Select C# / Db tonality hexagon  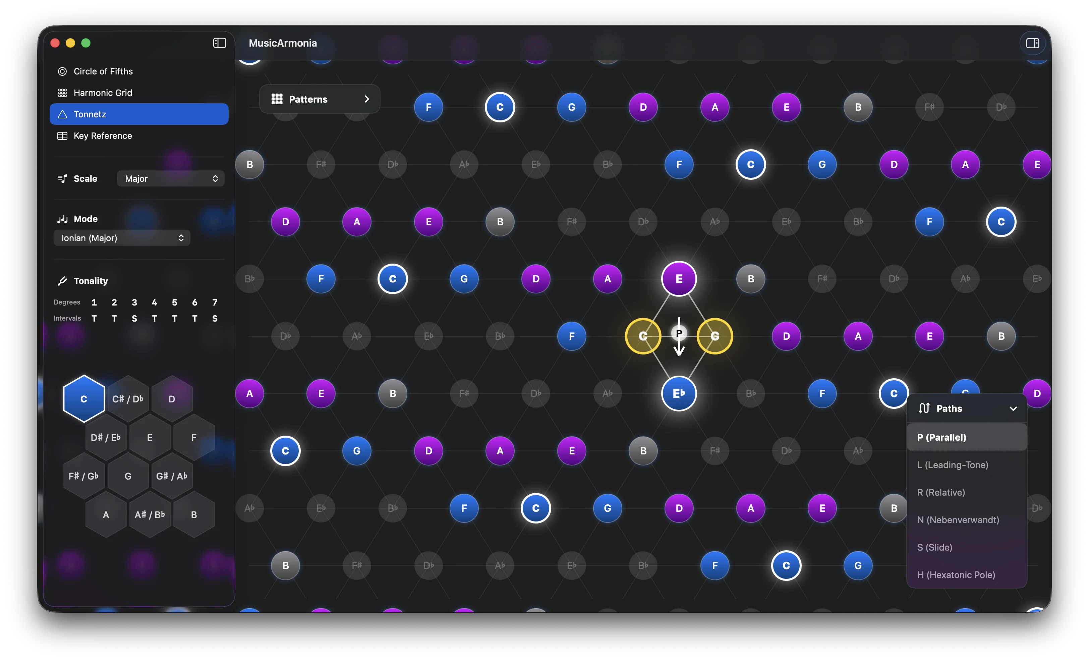128,399
